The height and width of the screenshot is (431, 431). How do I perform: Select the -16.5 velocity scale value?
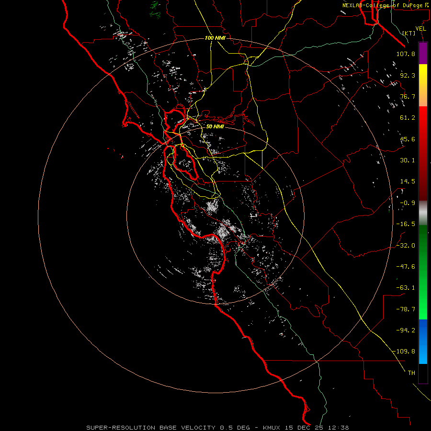pyautogui.click(x=406, y=224)
